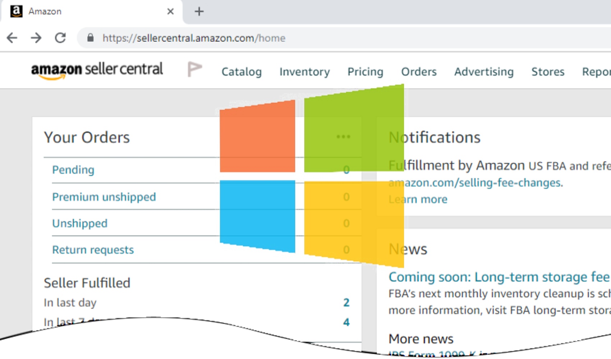Click the browser back arrow
This screenshot has width=611, height=359.
pos(12,38)
